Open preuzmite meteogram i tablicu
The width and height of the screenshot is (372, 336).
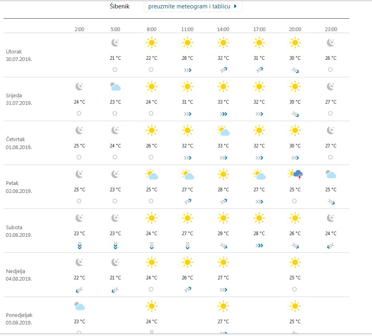pos(187,6)
